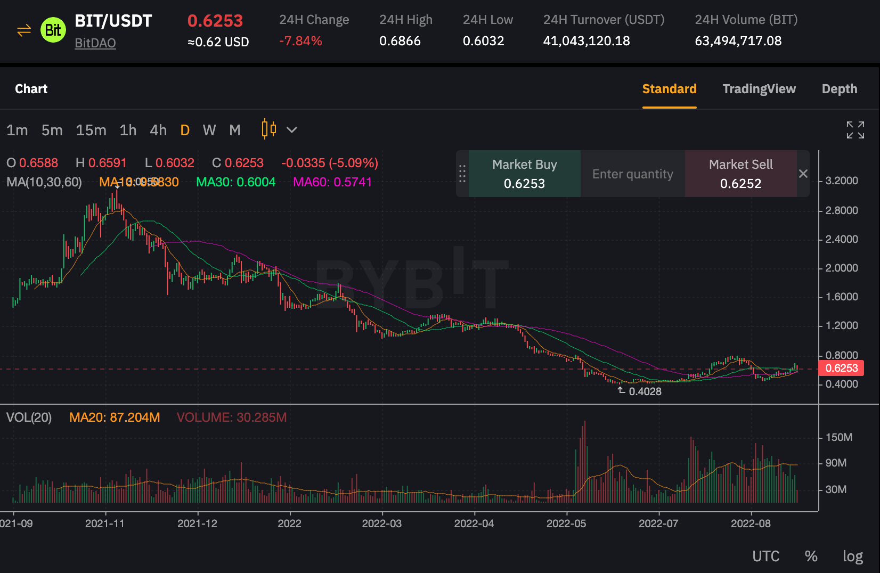Open fullscreen chart view icon
Viewport: 880px width, 573px height.
click(855, 130)
